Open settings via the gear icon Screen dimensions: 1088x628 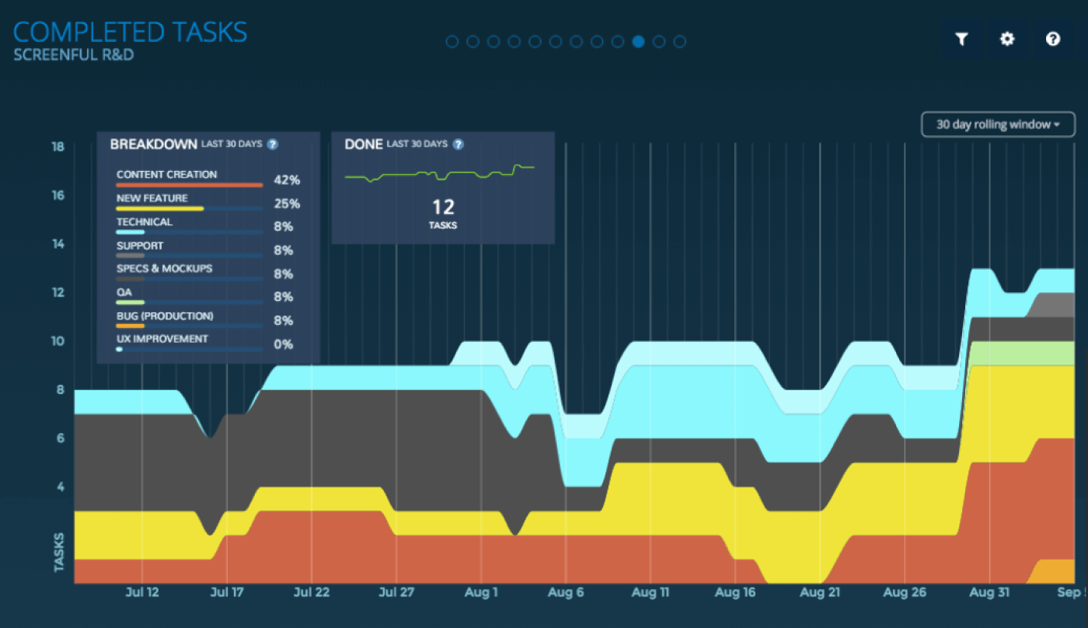pyautogui.click(x=1007, y=39)
